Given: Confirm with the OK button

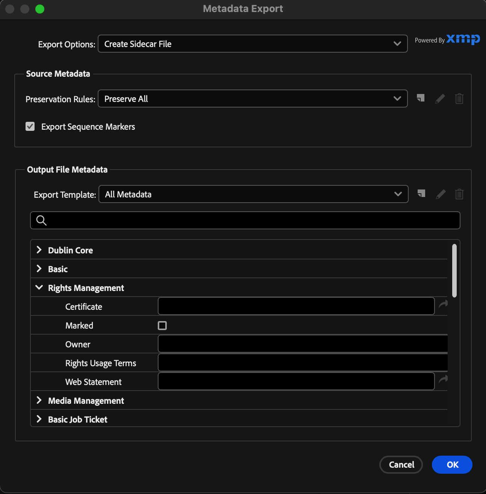Looking at the screenshot, I should 452,465.
